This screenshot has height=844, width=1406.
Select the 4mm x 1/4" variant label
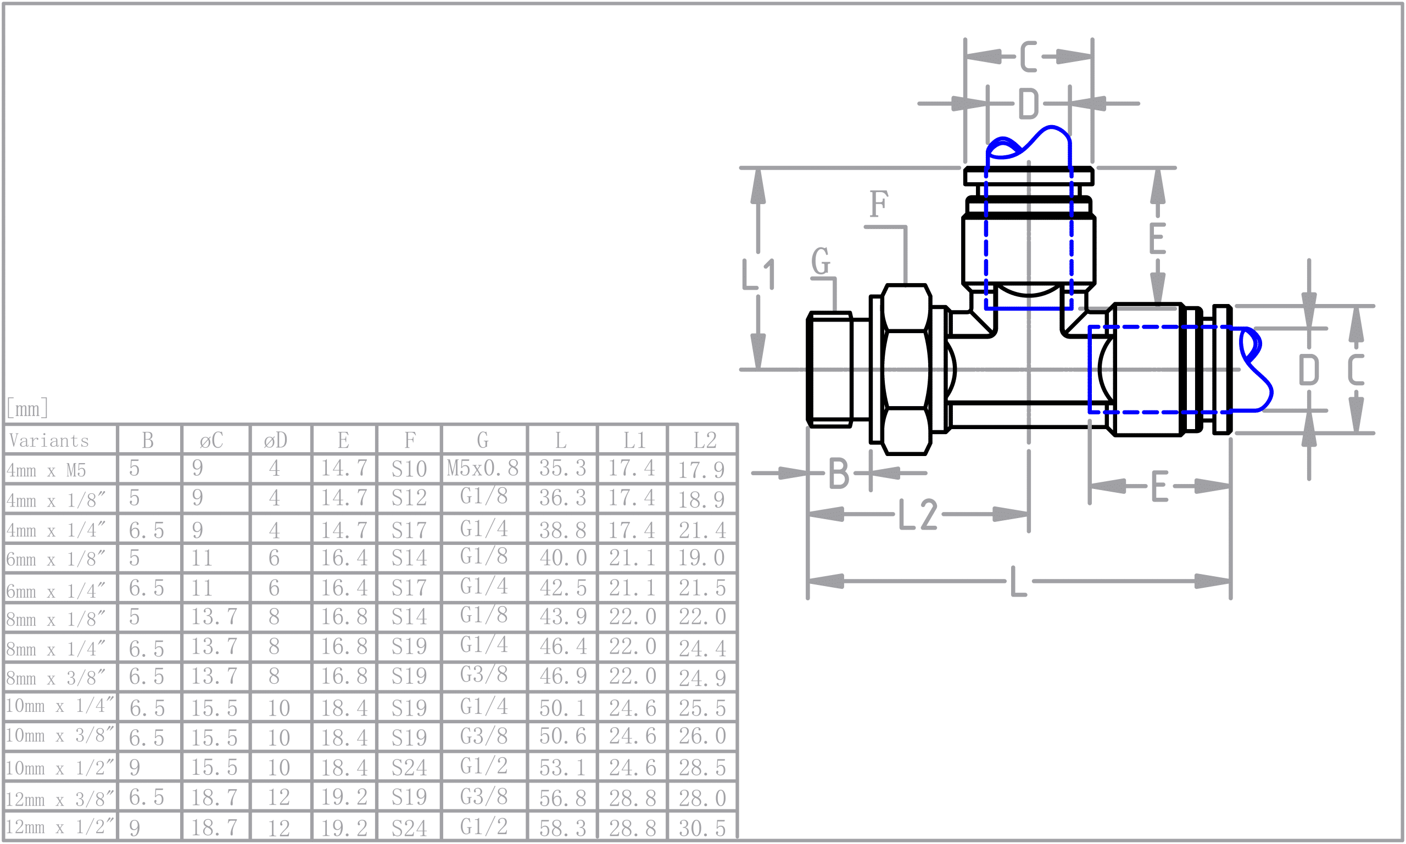[x=56, y=530]
